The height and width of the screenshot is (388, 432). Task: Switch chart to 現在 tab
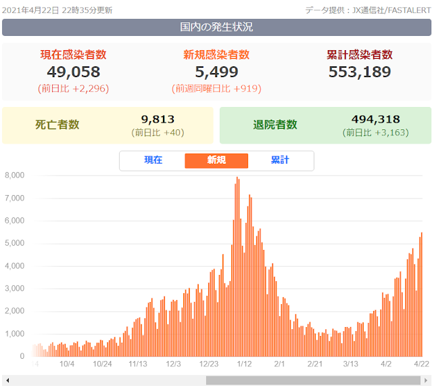tap(153, 160)
